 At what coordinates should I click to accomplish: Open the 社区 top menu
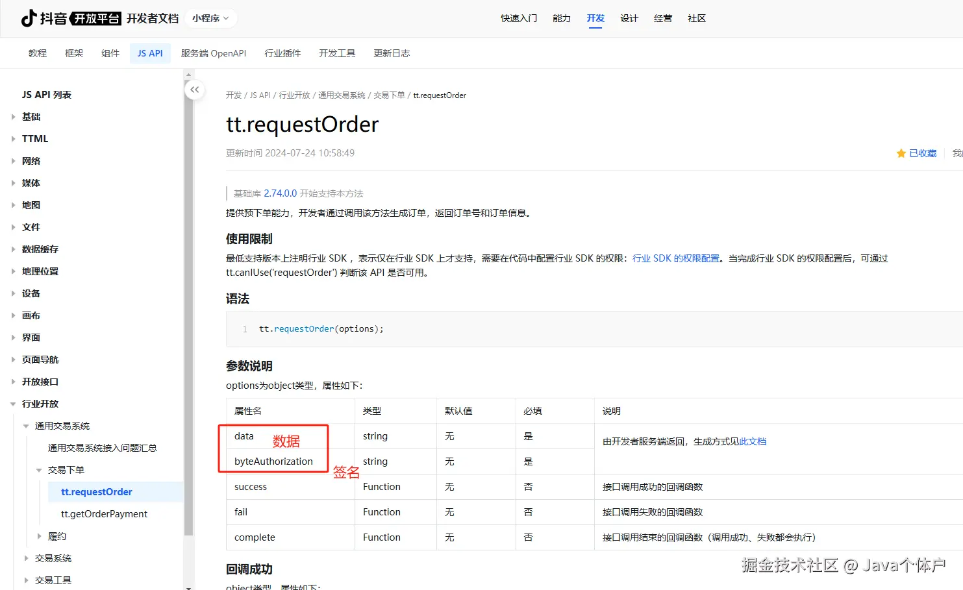[x=697, y=18]
